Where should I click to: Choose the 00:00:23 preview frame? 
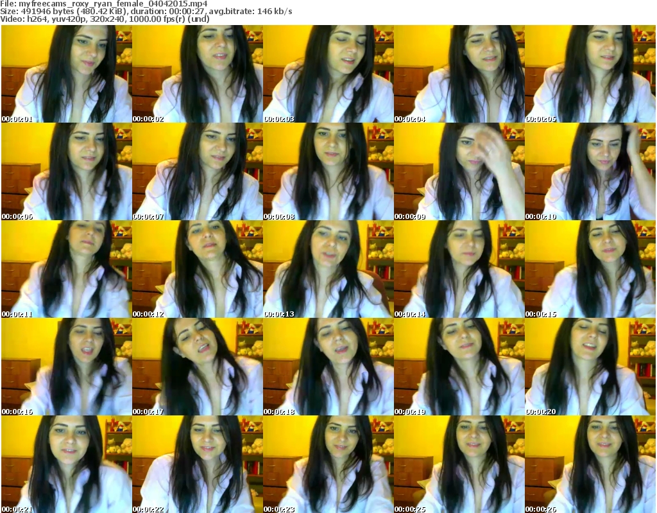click(328, 464)
